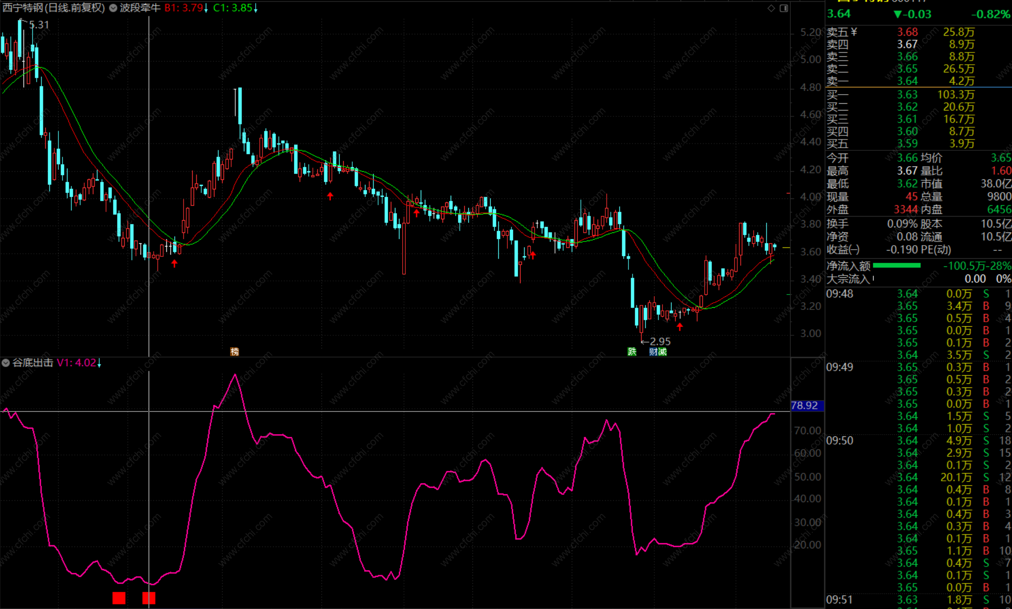1012x609 pixels.
Task: Click the orange 榜 marker icon
Action: pos(234,352)
